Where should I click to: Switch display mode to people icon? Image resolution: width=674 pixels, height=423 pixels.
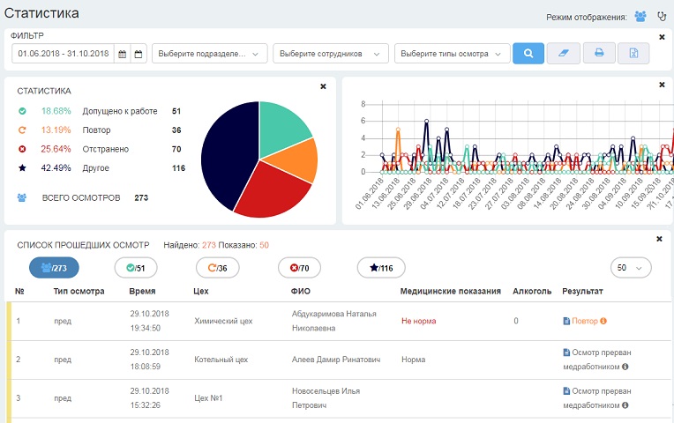coord(640,17)
